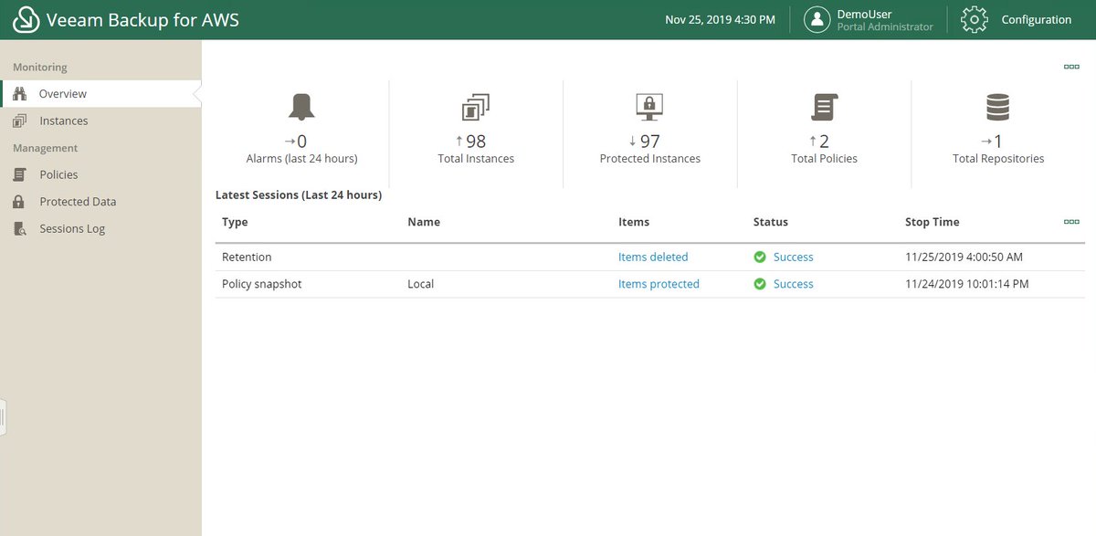Open sessions table column options menu
The height and width of the screenshot is (536, 1096).
[x=1071, y=222]
